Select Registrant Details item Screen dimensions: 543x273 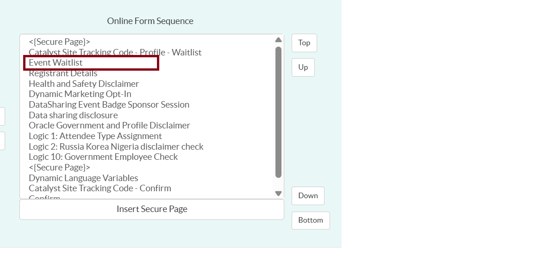(63, 73)
